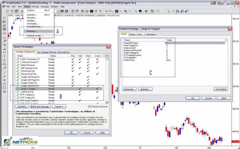
Task: Click ExitOnClose value false
Action: coord(168,60)
